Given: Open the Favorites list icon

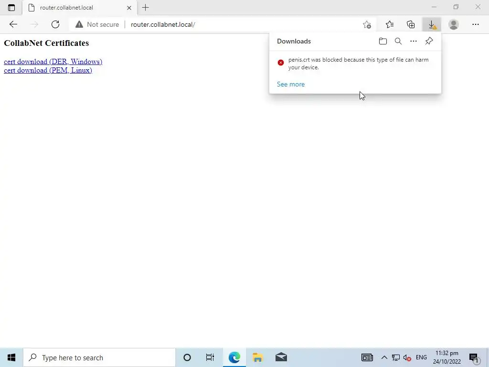Looking at the screenshot, I should click(390, 24).
